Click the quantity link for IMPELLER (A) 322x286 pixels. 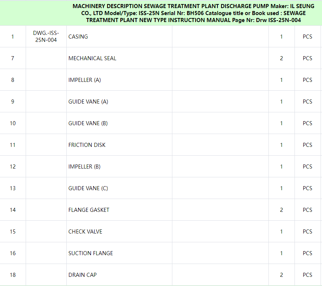(281, 80)
